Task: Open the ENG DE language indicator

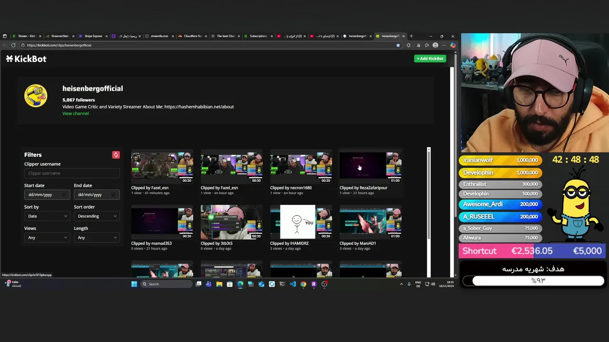Action: [418, 284]
